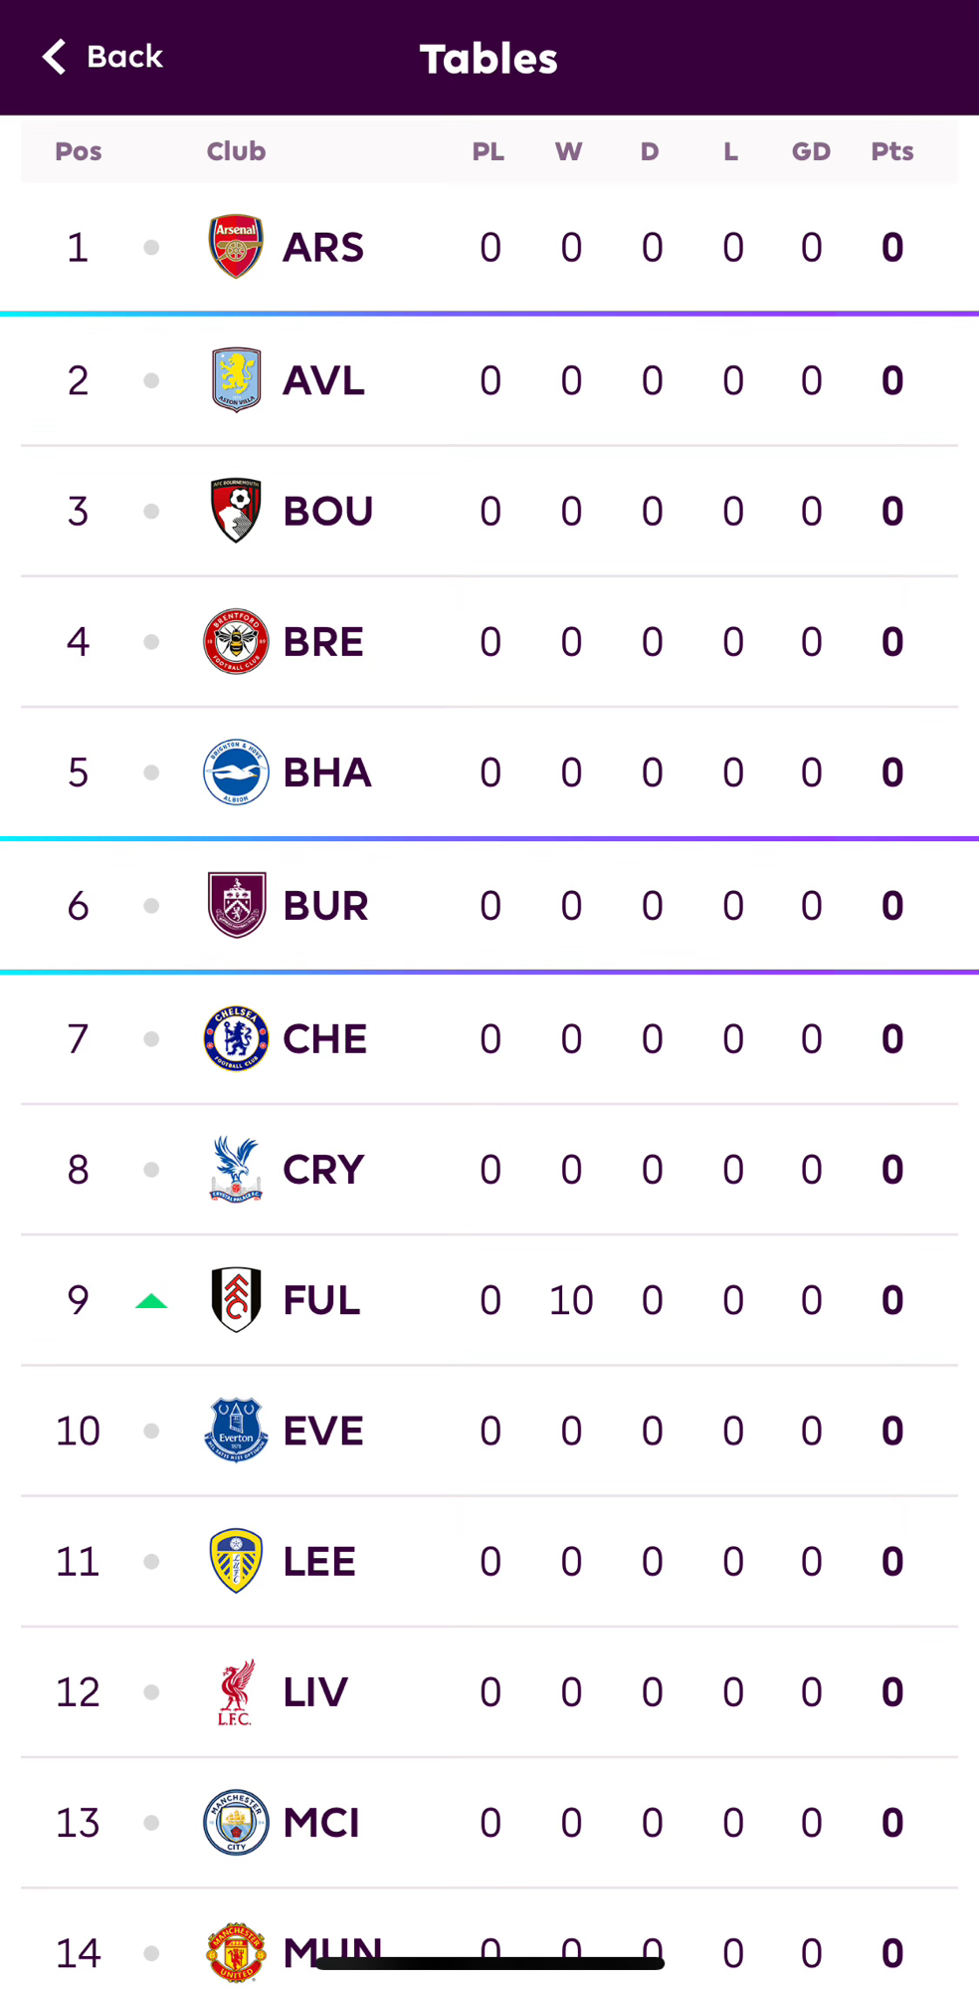The width and height of the screenshot is (979, 1991).
Task: Tap the Burnley club crest
Action: 236,905
